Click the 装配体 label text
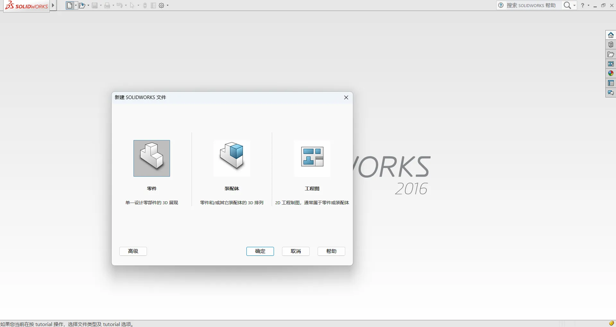This screenshot has width=616, height=327. [x=232, y=189]
